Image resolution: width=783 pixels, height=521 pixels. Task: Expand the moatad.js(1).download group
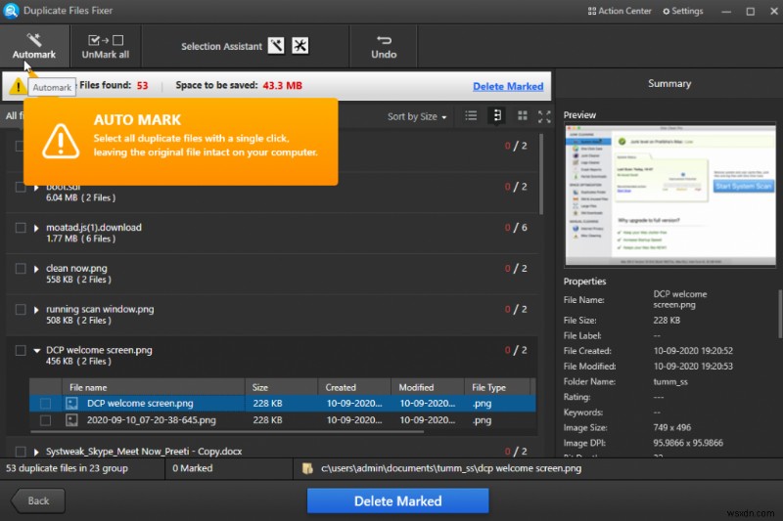pos(36,229)
